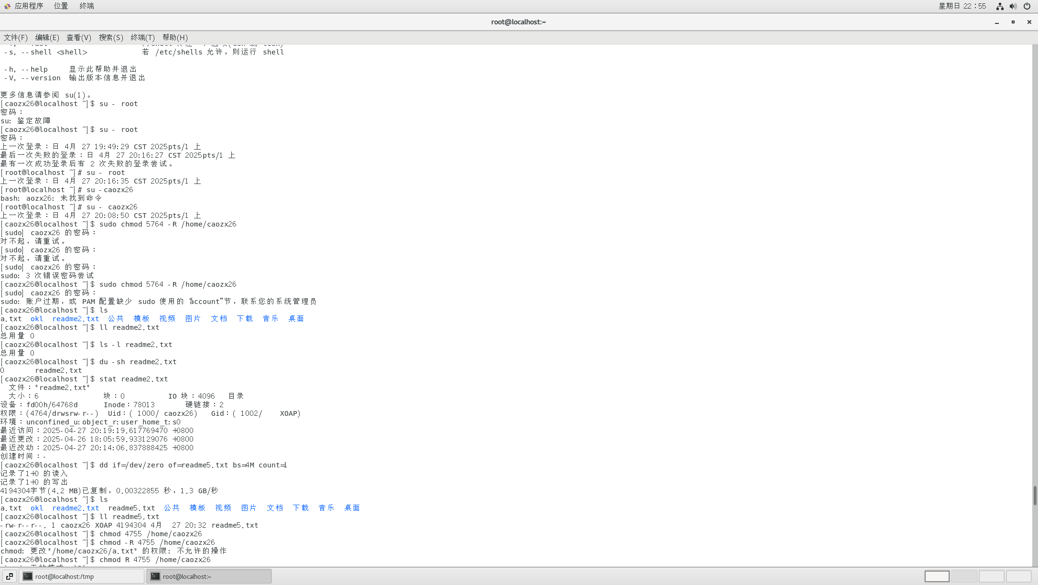The image size is (1038, 585).
Task: Click the 终端 item in top panel
Action: point(86,6)
